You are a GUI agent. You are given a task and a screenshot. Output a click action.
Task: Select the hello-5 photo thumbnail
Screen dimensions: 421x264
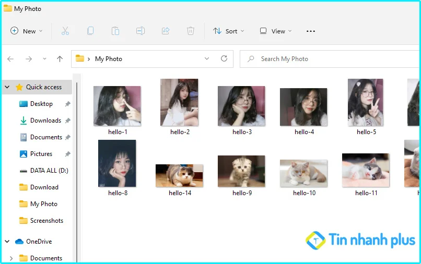(x=366, y=102)
